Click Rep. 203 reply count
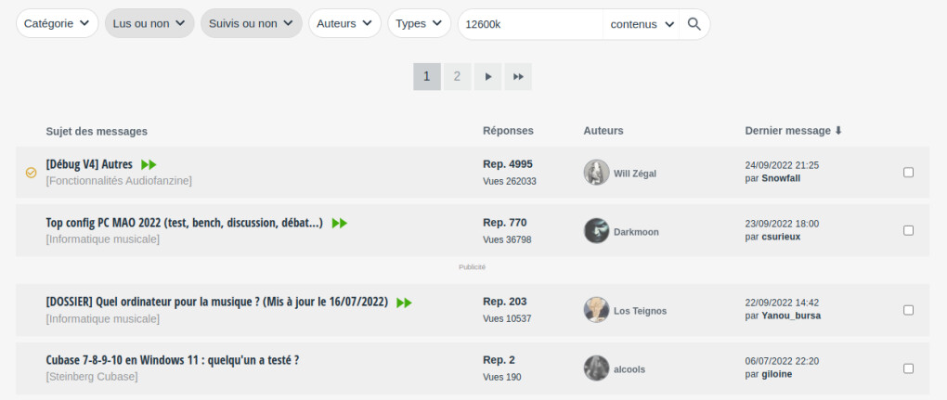This screenshot has height=400, width=947. click(x=505, y=302)
